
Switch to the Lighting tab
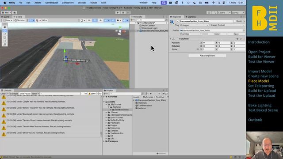click(191, 17)
